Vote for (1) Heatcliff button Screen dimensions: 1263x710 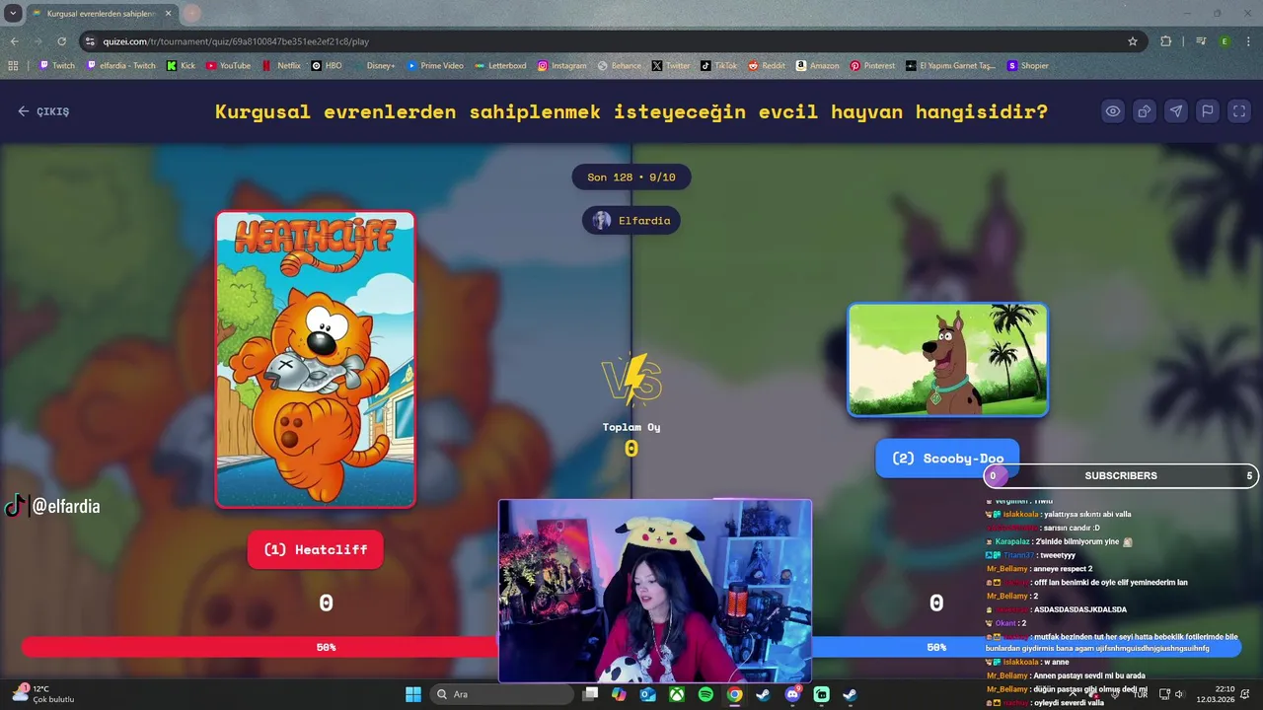tap(316, 549)
